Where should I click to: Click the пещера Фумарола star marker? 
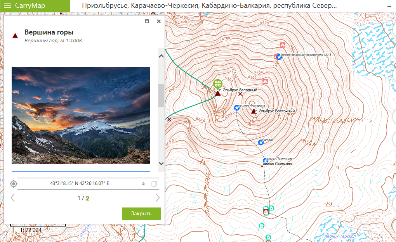236,107
